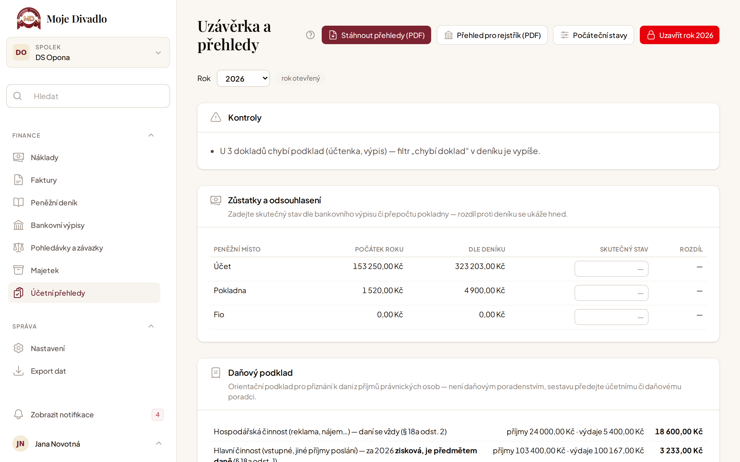
Task: Click the "1 520,00 Kč" Pokladna value
Action: (383, 291)
